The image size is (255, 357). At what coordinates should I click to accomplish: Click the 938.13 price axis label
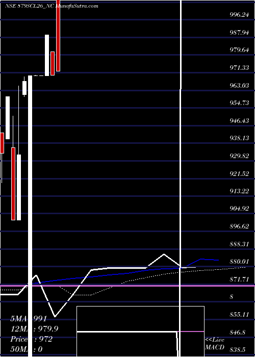(239, 138)
